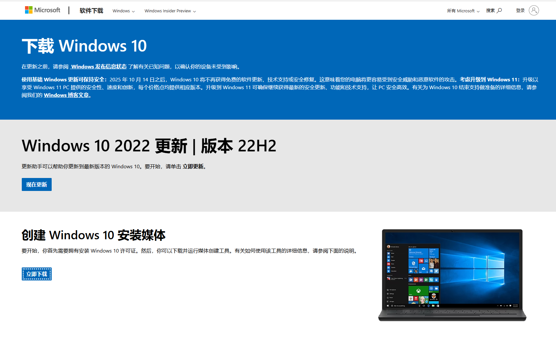Click the bold 立即更新 text

coord(193,166)
